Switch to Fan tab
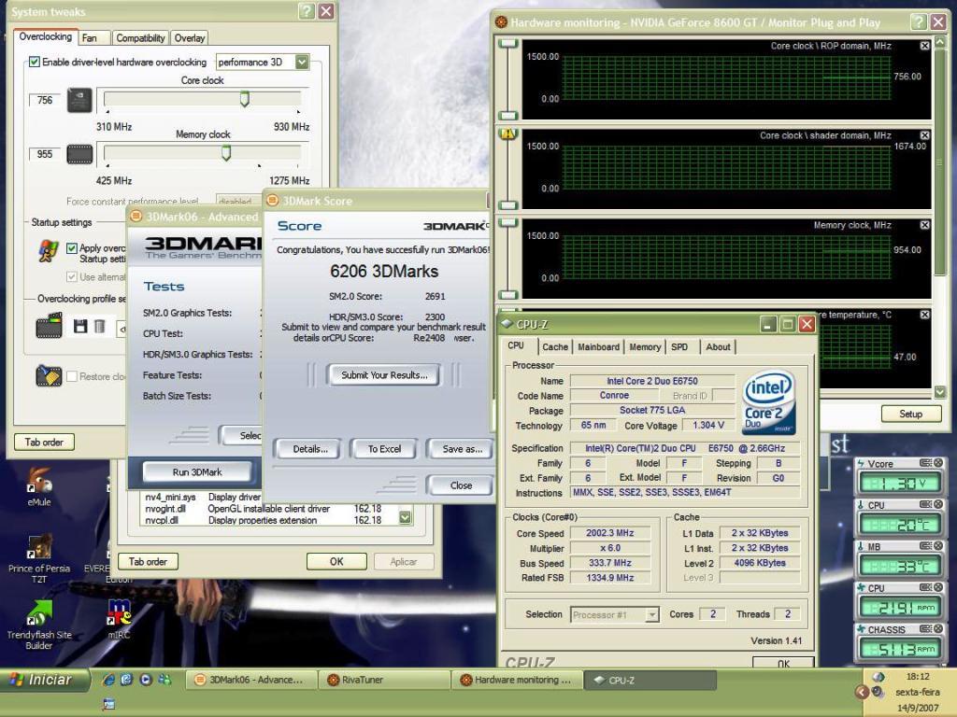This screenshot has width=957, height=717. tap(93, 37)
